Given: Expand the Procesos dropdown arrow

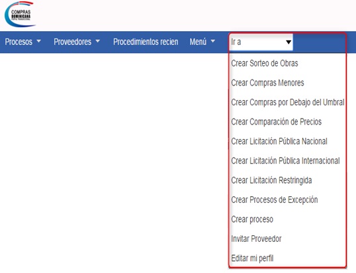Looking at the screenshot, I should click(x=38, y=41).
